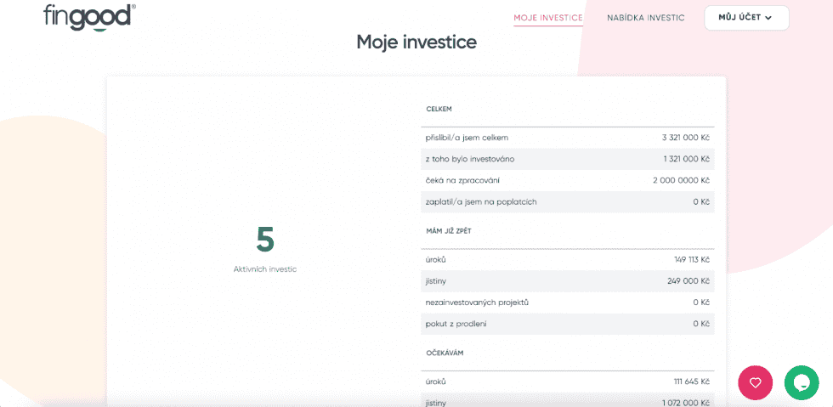Select the 249 000 Kč jistiny value
This screenshot has height=407, width=833.
tap(688, 280)
